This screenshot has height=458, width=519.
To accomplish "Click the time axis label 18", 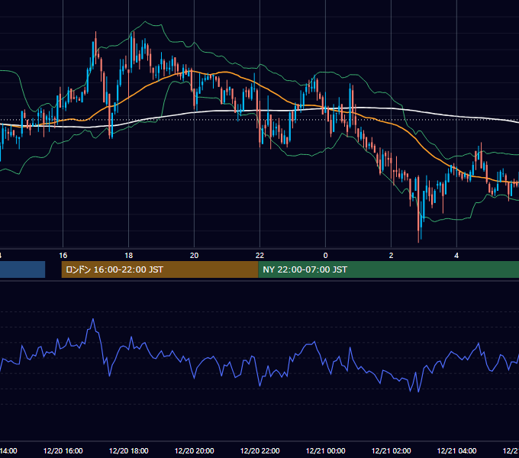I will coord(128,256).
